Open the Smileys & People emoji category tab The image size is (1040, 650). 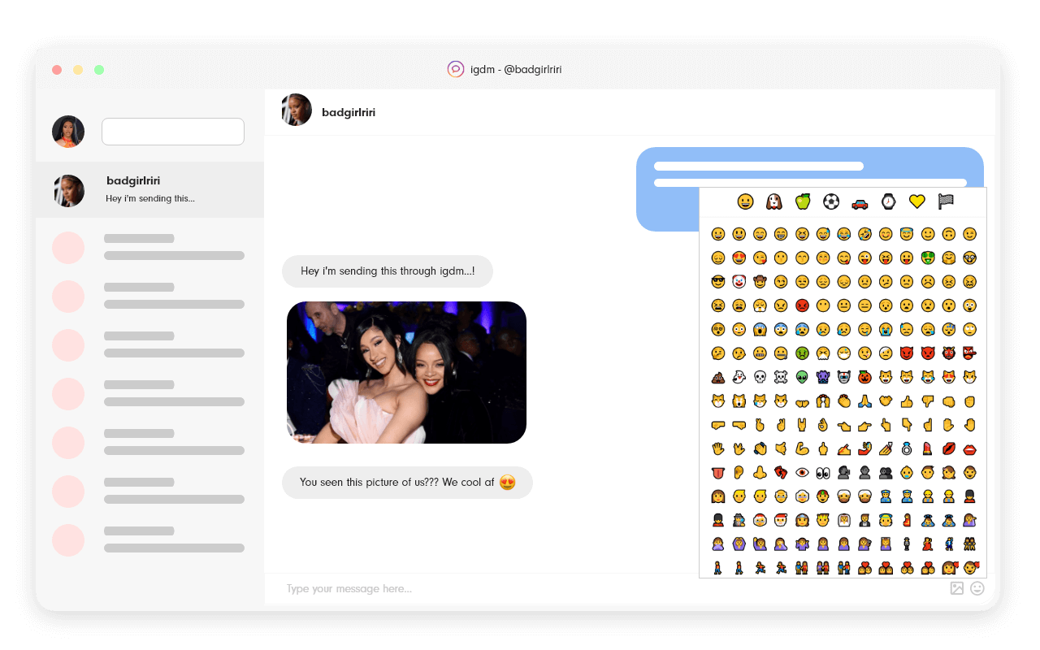click(745, 201)
